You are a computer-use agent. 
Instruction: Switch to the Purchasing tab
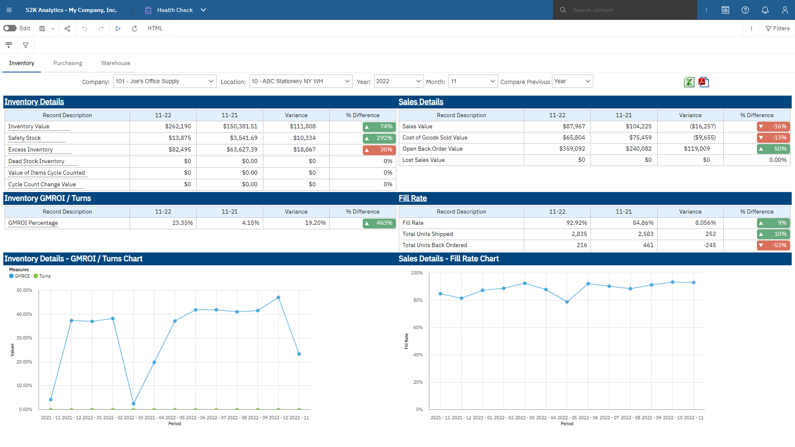(67, 63)
